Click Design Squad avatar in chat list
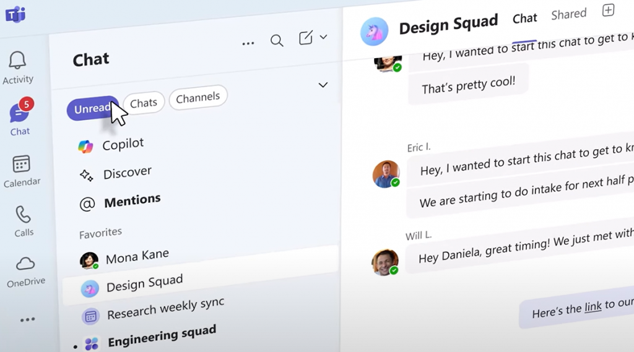 (90, 289)
